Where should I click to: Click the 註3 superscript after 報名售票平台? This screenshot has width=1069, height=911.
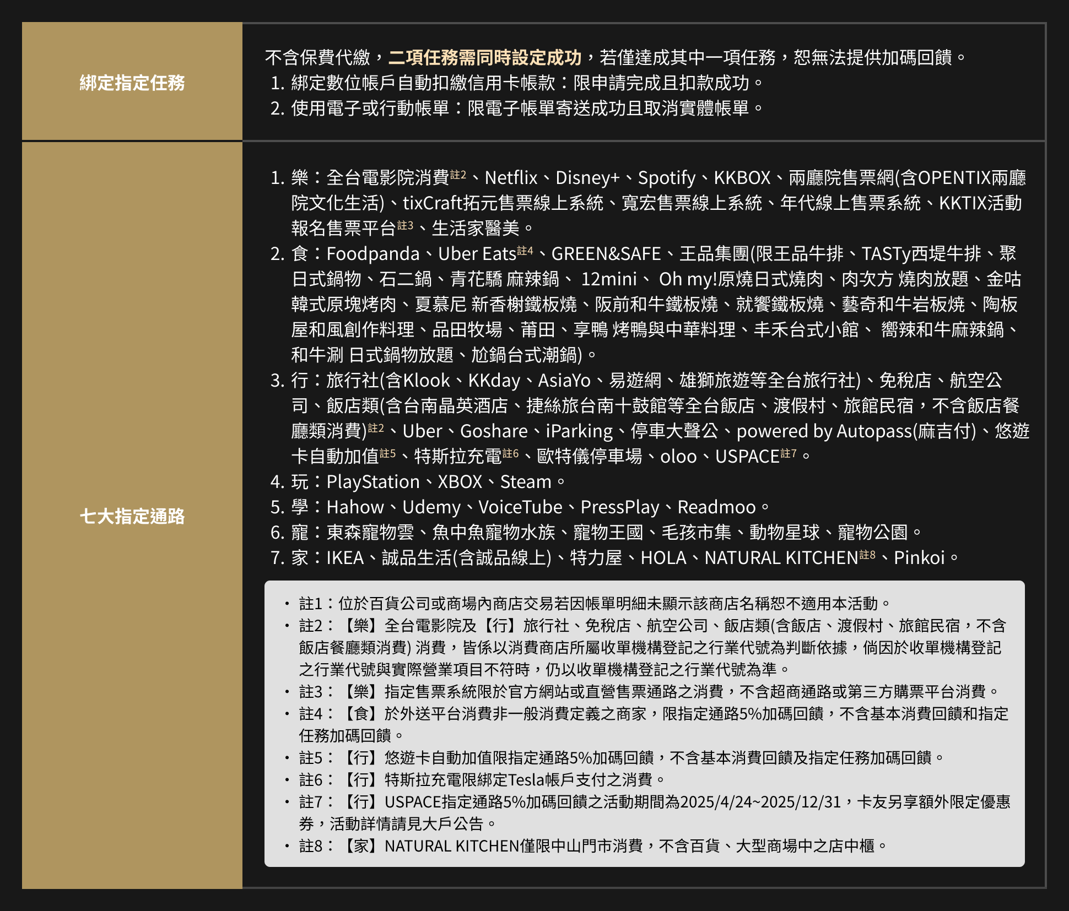coord(405,225)
